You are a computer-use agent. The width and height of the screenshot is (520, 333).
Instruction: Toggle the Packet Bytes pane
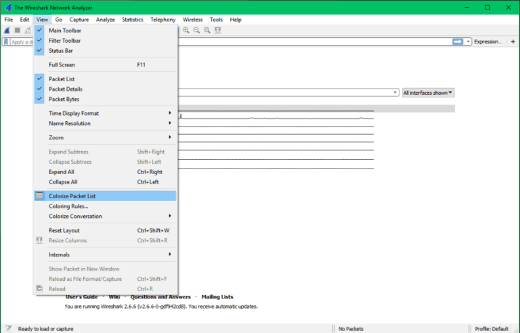pos(105,99)
